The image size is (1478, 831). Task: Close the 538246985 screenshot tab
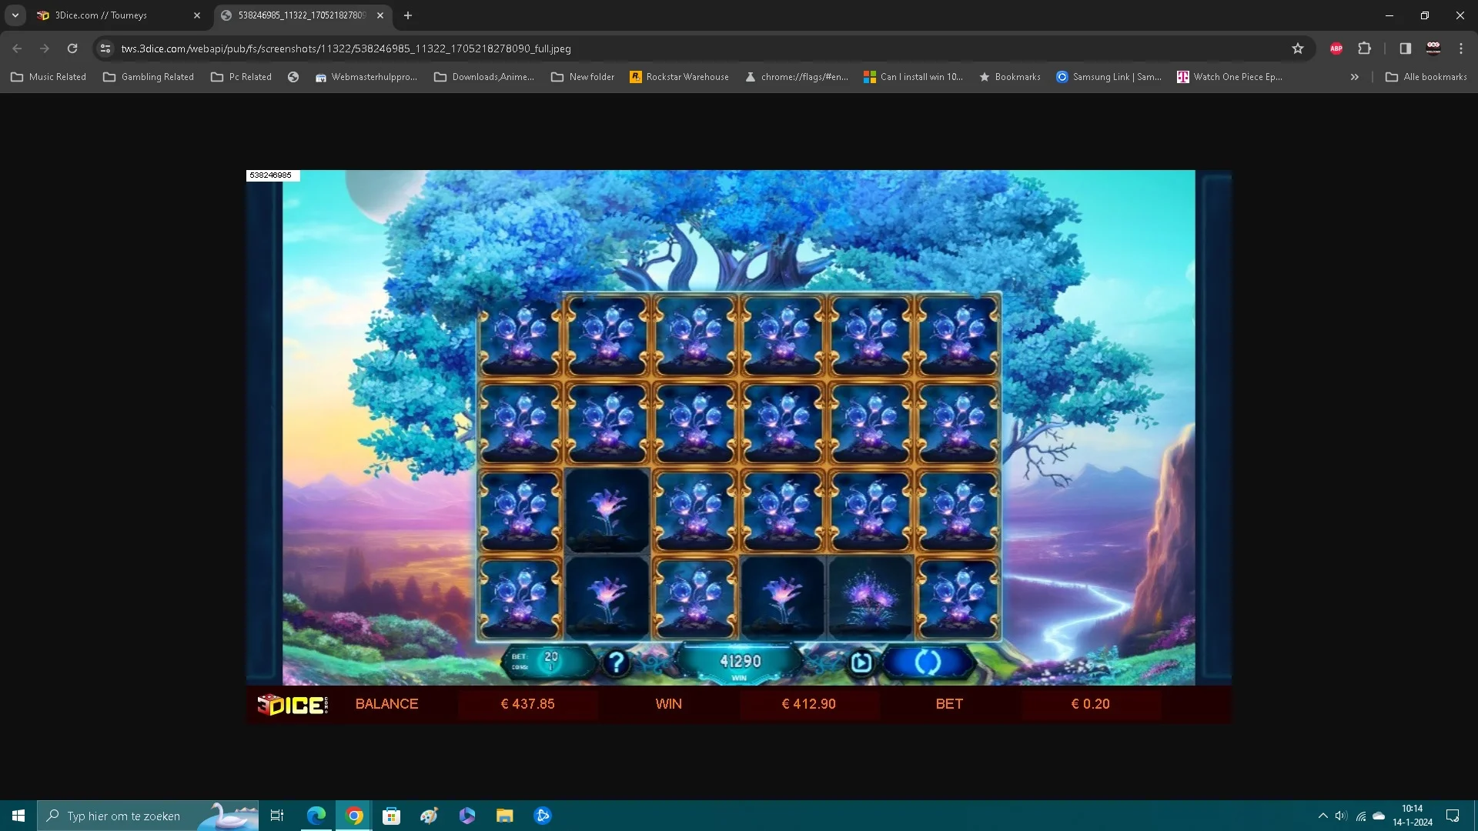click(380, 15)
